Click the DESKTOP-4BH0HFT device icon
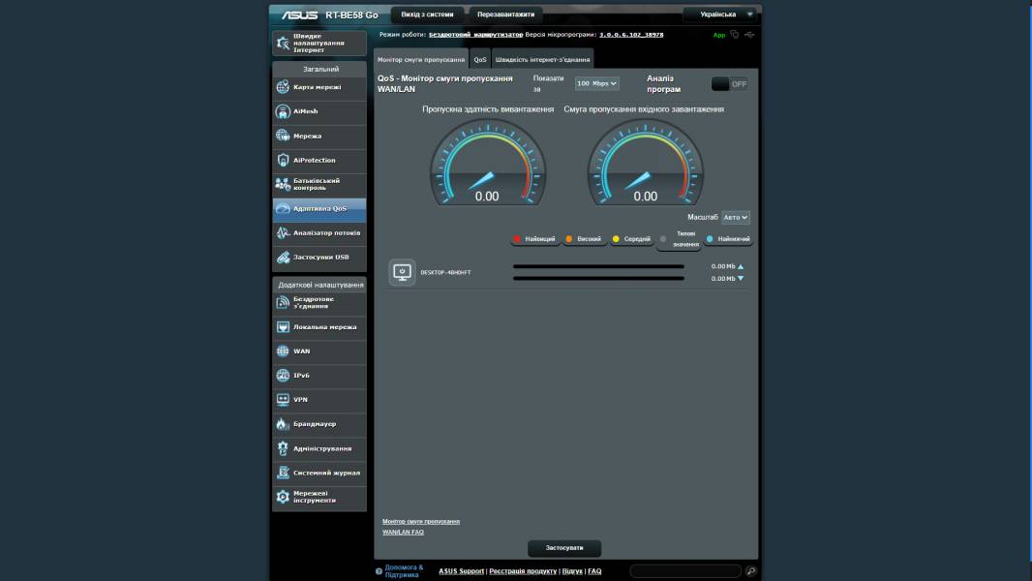This screenshot has width=1032, height=581. 401,271
